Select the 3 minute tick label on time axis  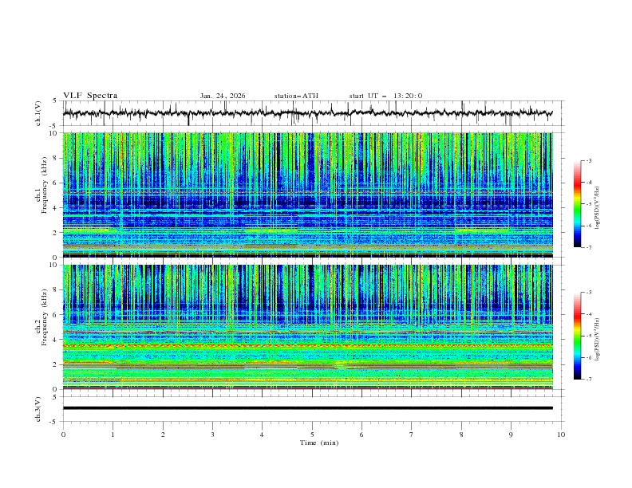(x=212, y=435)
